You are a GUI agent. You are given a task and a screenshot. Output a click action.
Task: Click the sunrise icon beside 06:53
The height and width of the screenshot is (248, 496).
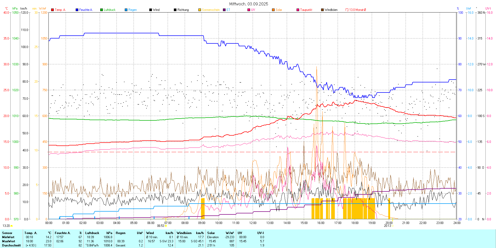pyautogui.click(x=166, y=226)
